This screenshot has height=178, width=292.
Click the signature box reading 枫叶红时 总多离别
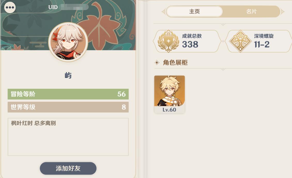(68, 137)
